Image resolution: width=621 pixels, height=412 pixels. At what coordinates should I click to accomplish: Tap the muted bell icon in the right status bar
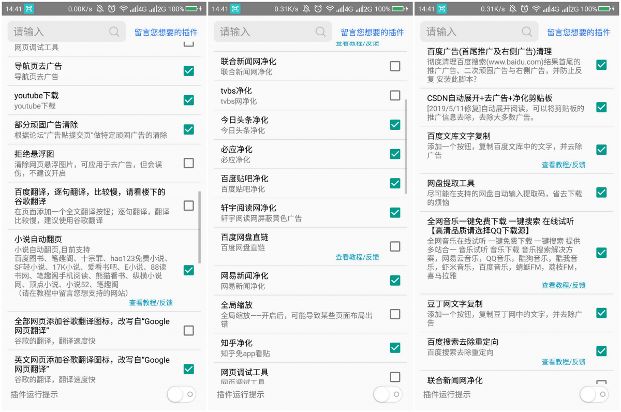coord(513,9)
